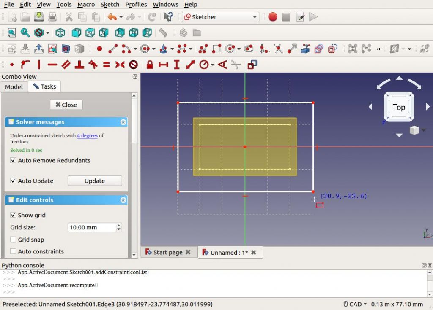433x310 pixels.
Task: Apply symmetric constraint
Action: click(x=120, y=65)
